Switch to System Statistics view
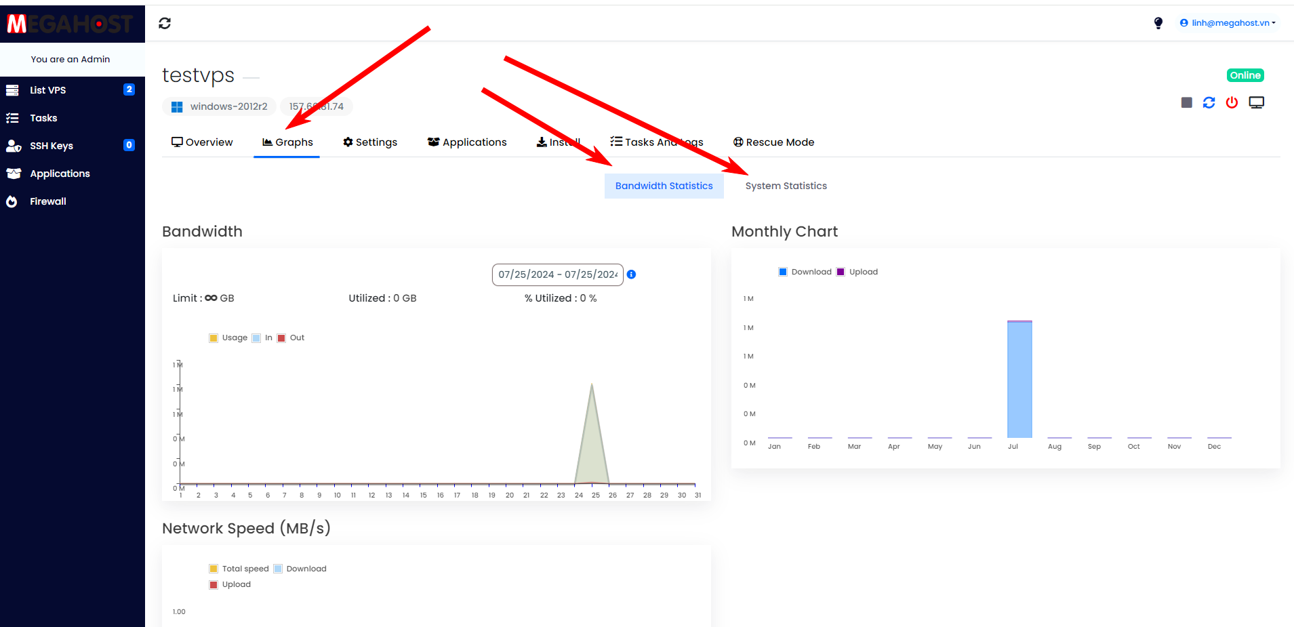Image resolution: width=1294 pixels, height=627 pixels. click(x=786, y=186)
